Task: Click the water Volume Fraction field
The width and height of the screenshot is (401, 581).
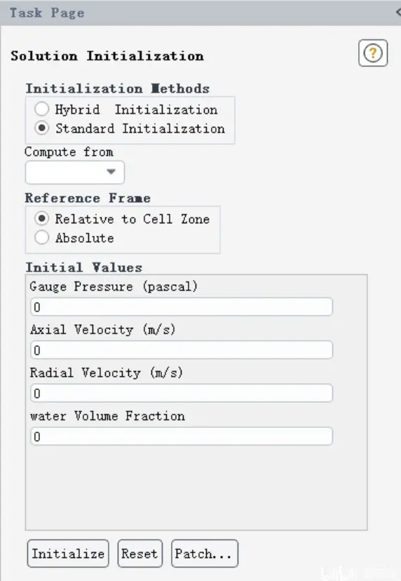Action: pos(182,436)
